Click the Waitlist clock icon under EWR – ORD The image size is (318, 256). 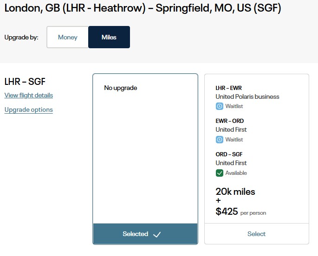tap(220, 140)
